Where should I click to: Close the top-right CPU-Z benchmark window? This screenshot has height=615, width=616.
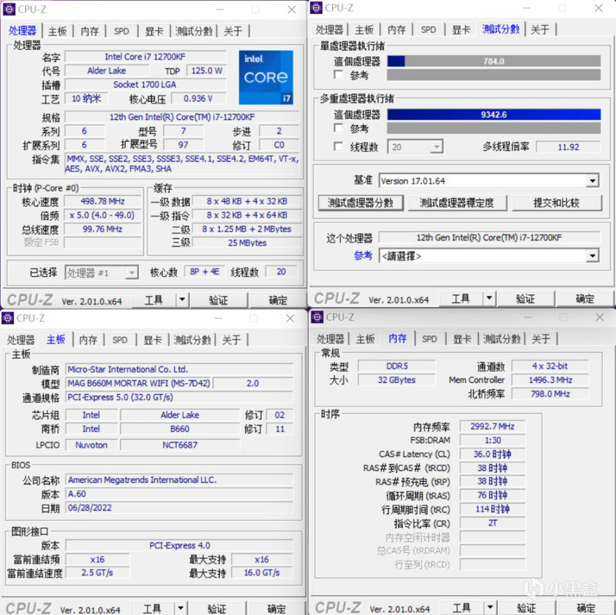tap(599, 8)
